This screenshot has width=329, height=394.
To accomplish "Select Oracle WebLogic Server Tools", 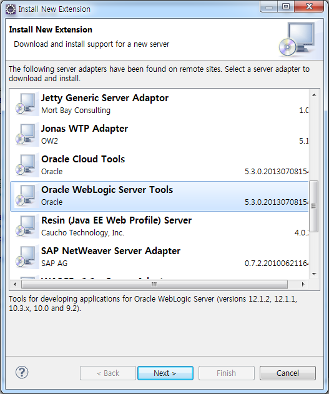I will point(159,196).
